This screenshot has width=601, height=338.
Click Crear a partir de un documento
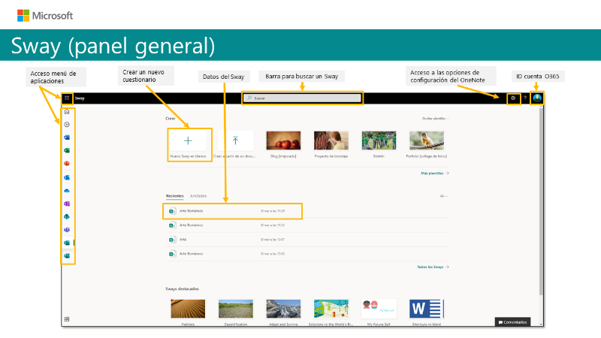(235, 144)
